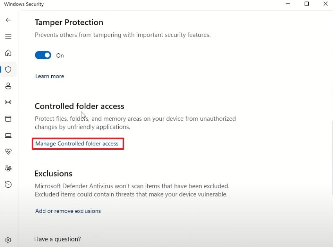Open App & browser control icon
333x247 pixels.
pyautogui.click(x=8, y=119)
